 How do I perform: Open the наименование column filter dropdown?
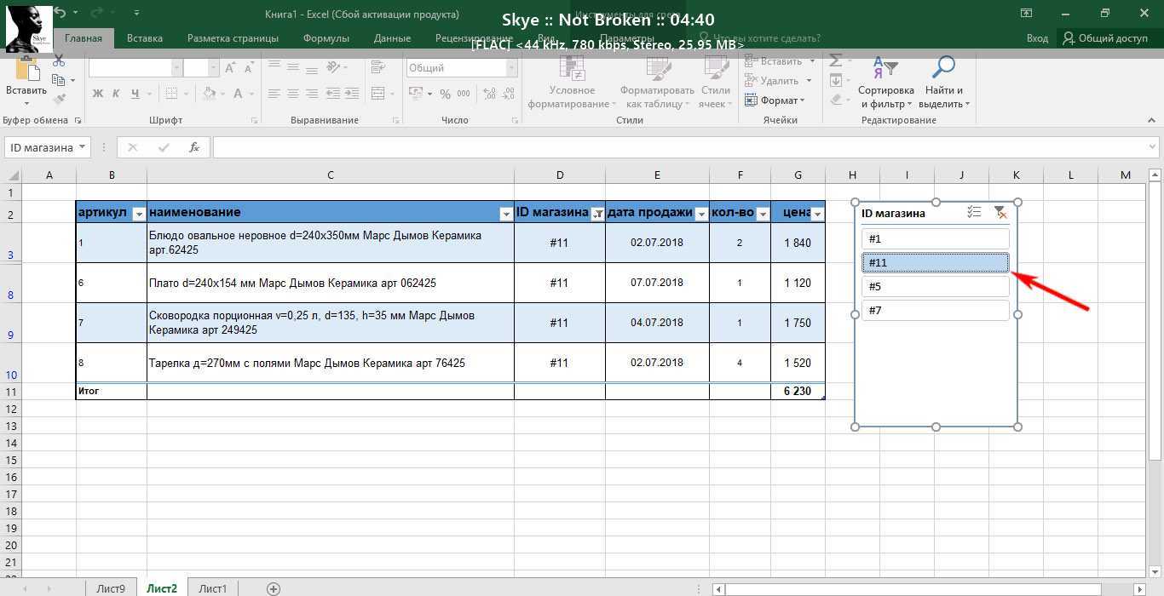tap(505, 214)
